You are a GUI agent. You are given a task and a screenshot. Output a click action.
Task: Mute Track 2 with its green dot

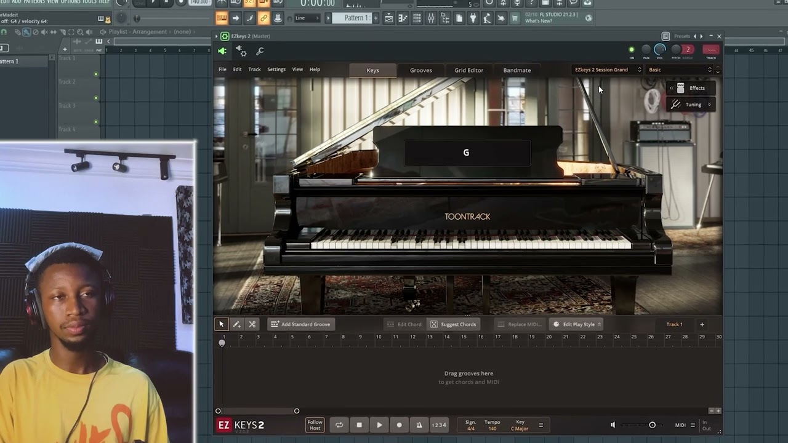point(96,98)
